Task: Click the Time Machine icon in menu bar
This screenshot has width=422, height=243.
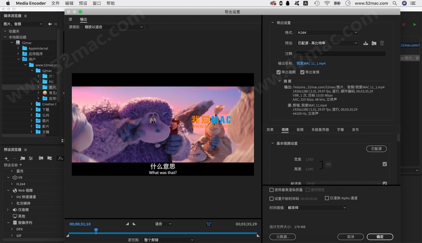Action: [317, 3]
